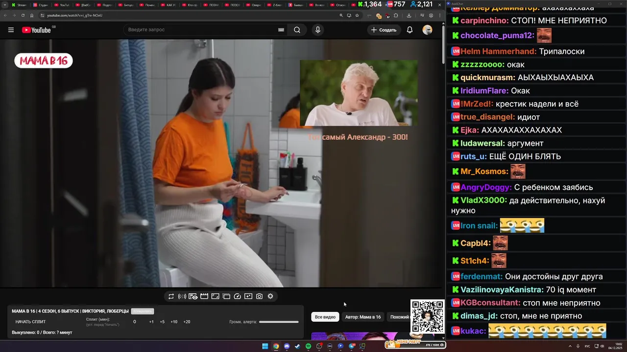Switch to the Студия browser tab
Viewport: 627px width, 352px height.
tap(41, 4)
